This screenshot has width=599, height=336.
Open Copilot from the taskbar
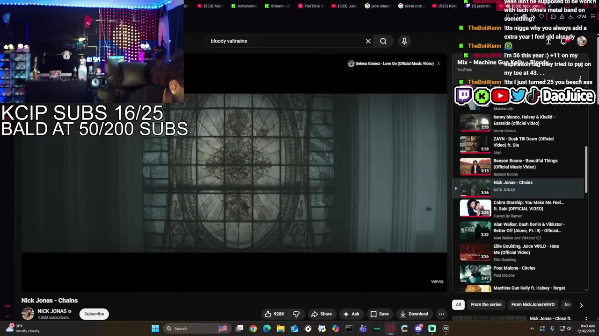click(x=336, y=329)
